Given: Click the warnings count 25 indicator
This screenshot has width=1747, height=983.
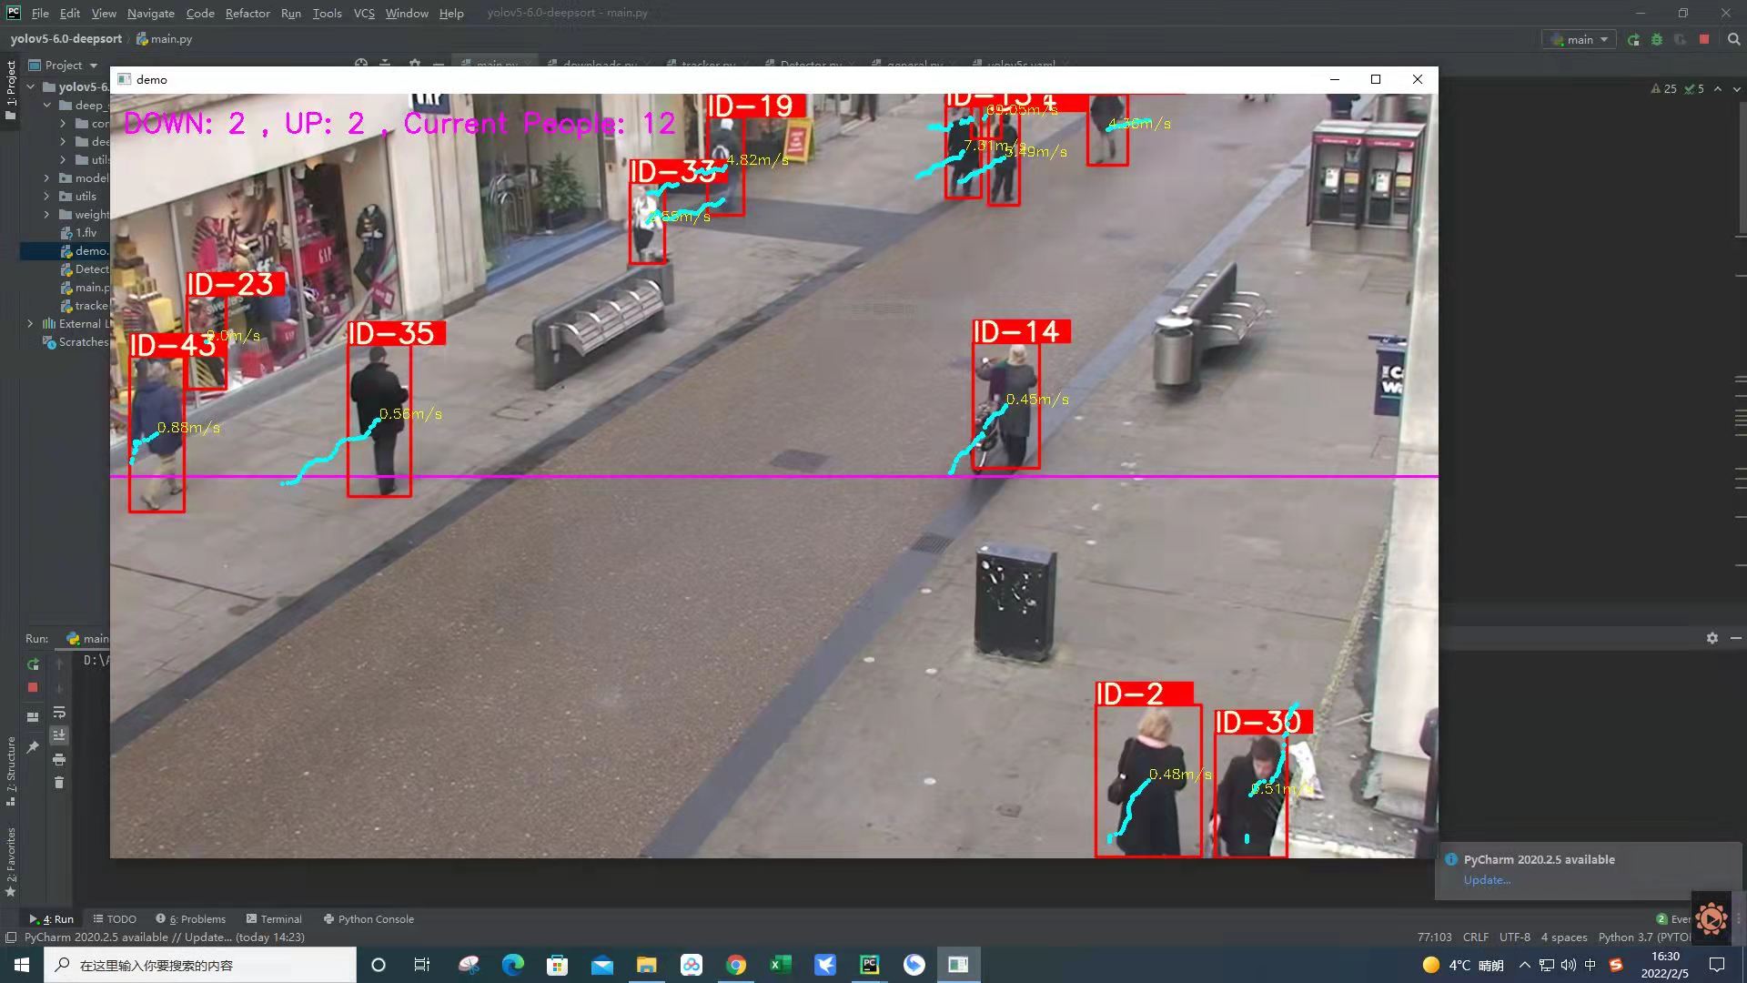Looking at the screenshot, I should point(1664,89).
